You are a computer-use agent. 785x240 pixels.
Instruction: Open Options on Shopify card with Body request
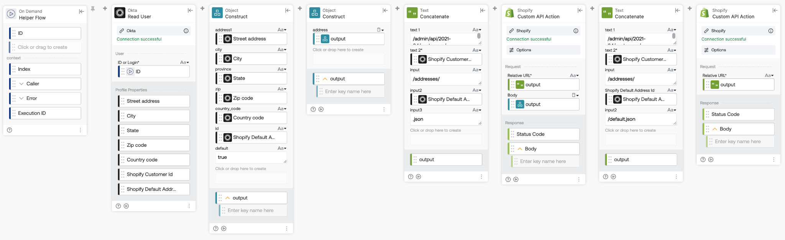tap(543, 50)
